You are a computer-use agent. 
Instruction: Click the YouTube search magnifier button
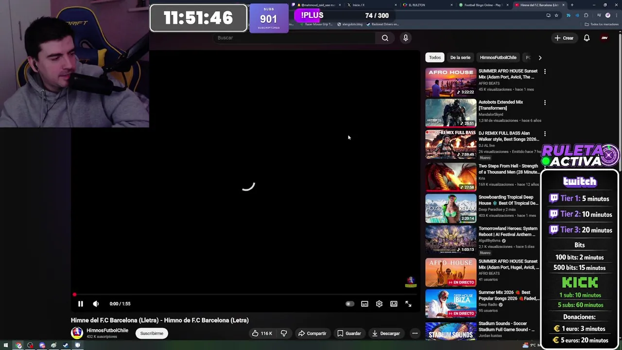point(385,38)
